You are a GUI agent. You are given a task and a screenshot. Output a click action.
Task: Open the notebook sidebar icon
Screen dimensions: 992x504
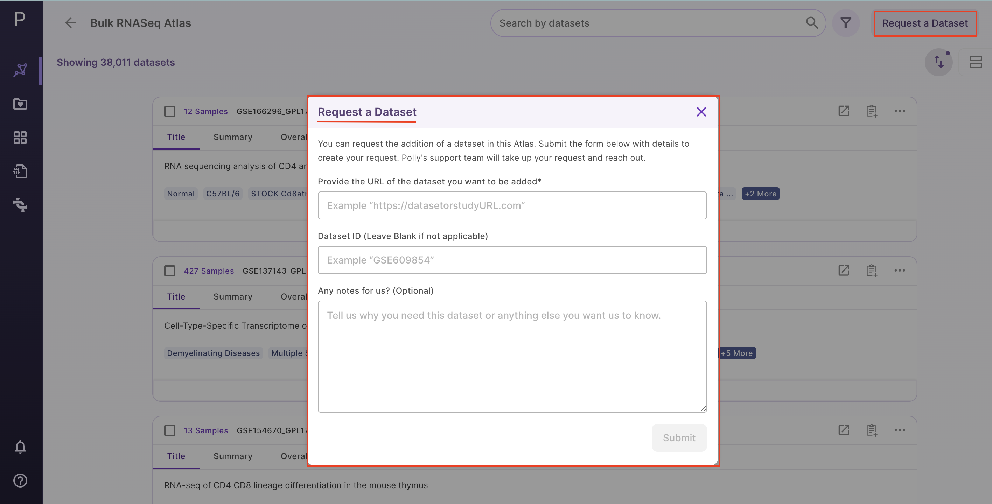tap(20, 171)
